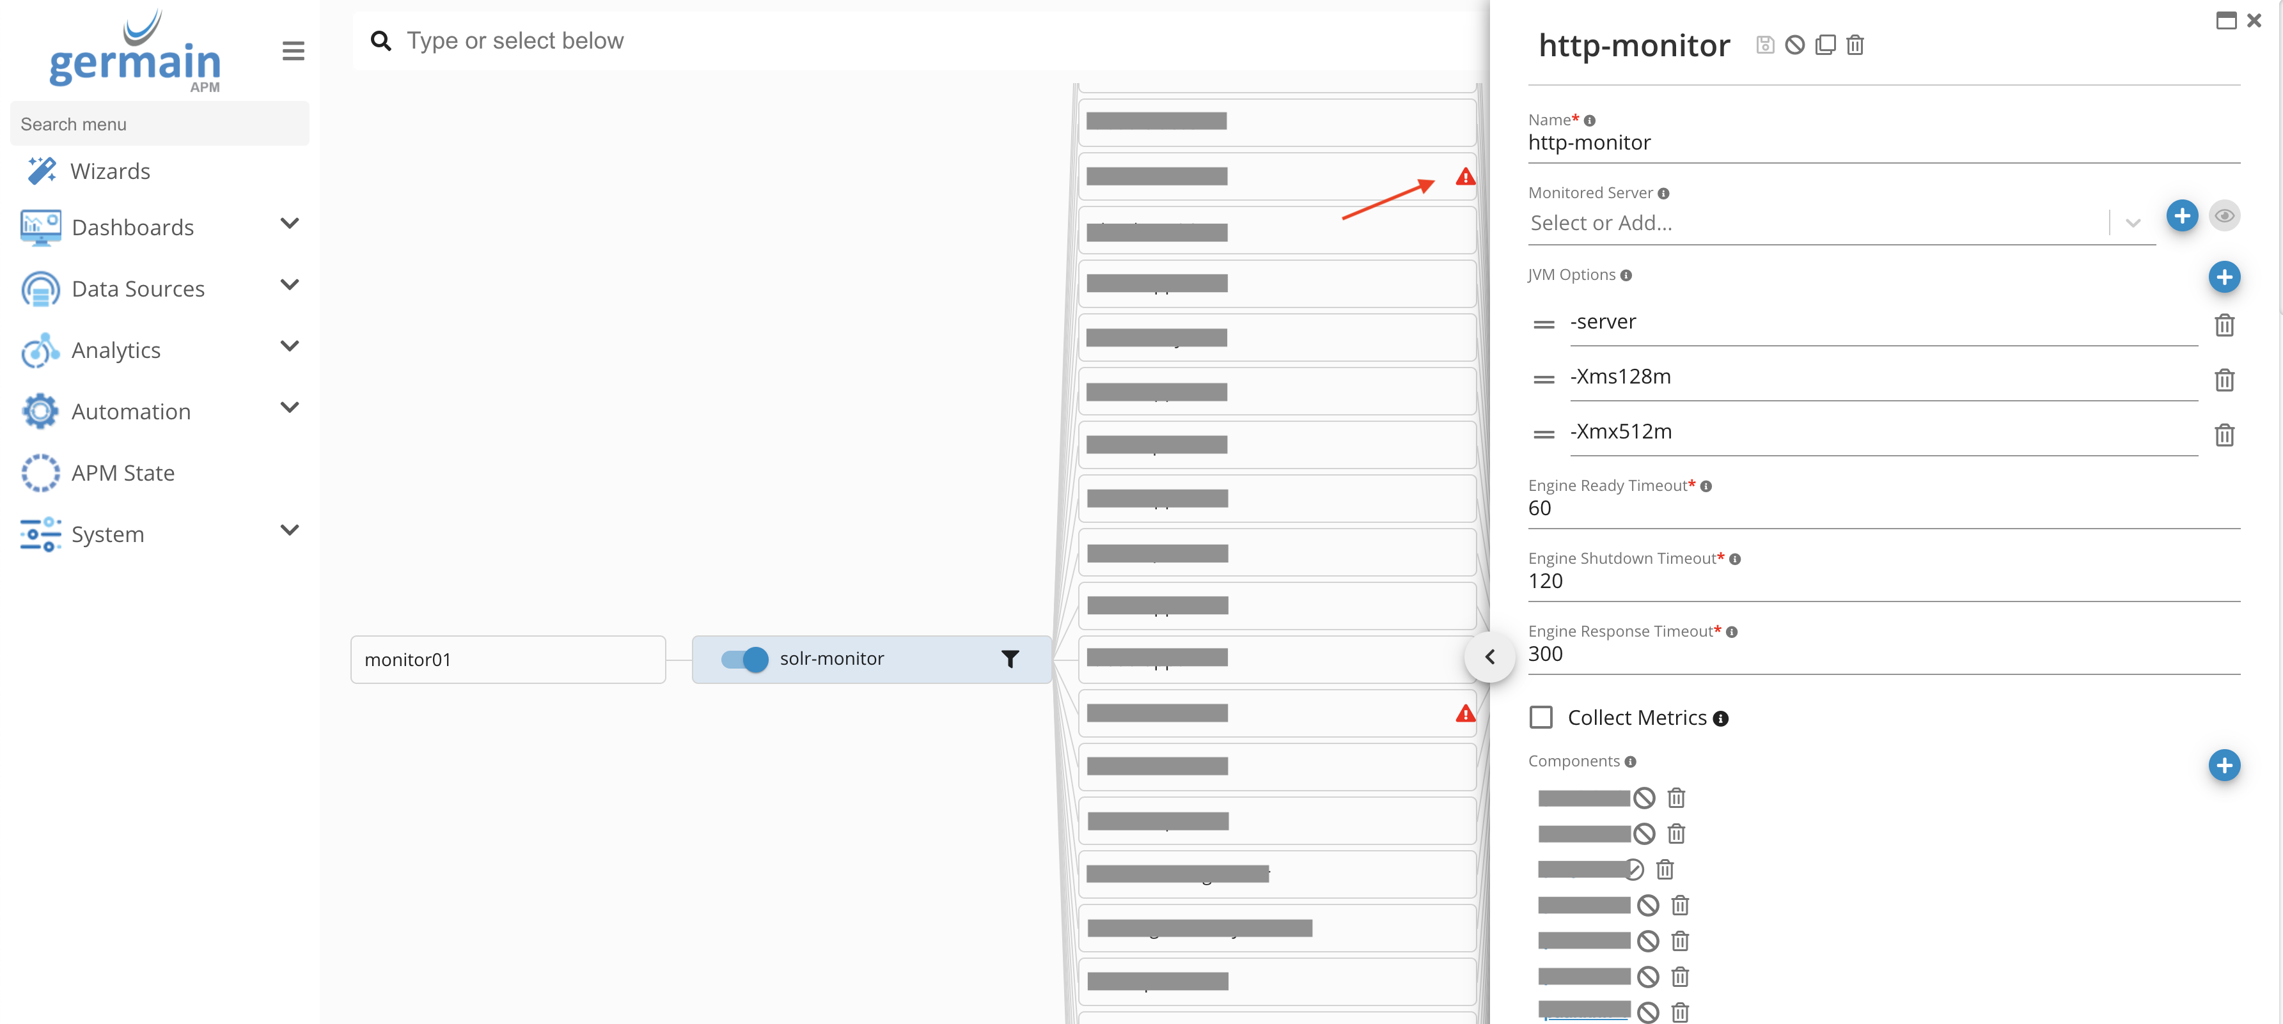This screenshot has height=1024, width=2283.
Task: Open APM State in the sidebar
Action: (x=122, y=472)
